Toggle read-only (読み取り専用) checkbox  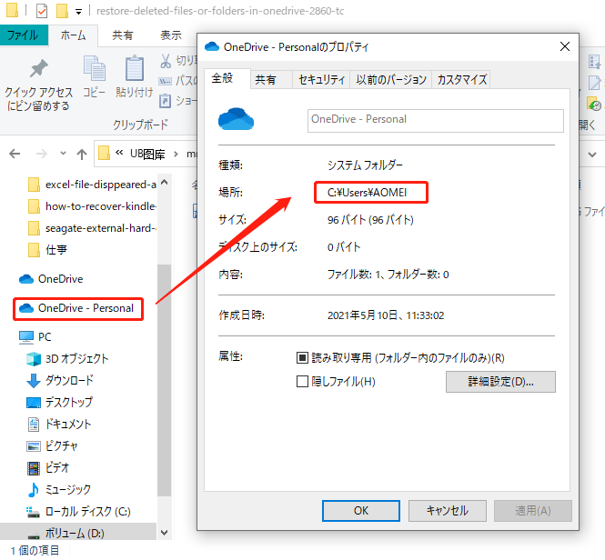pos(302,358)
